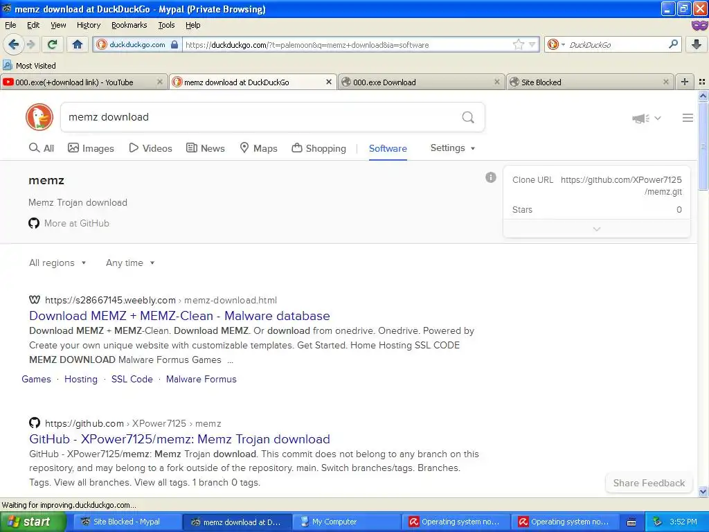The image size is (709, 532).
Task: Click the search magnifier in toolbar search box
Action: (x=673, y=44)
